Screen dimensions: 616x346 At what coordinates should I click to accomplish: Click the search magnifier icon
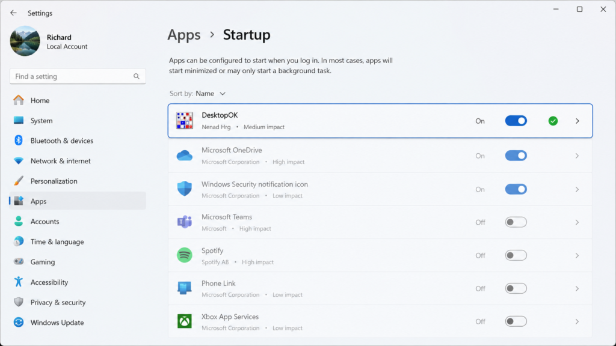coord(137,76)
